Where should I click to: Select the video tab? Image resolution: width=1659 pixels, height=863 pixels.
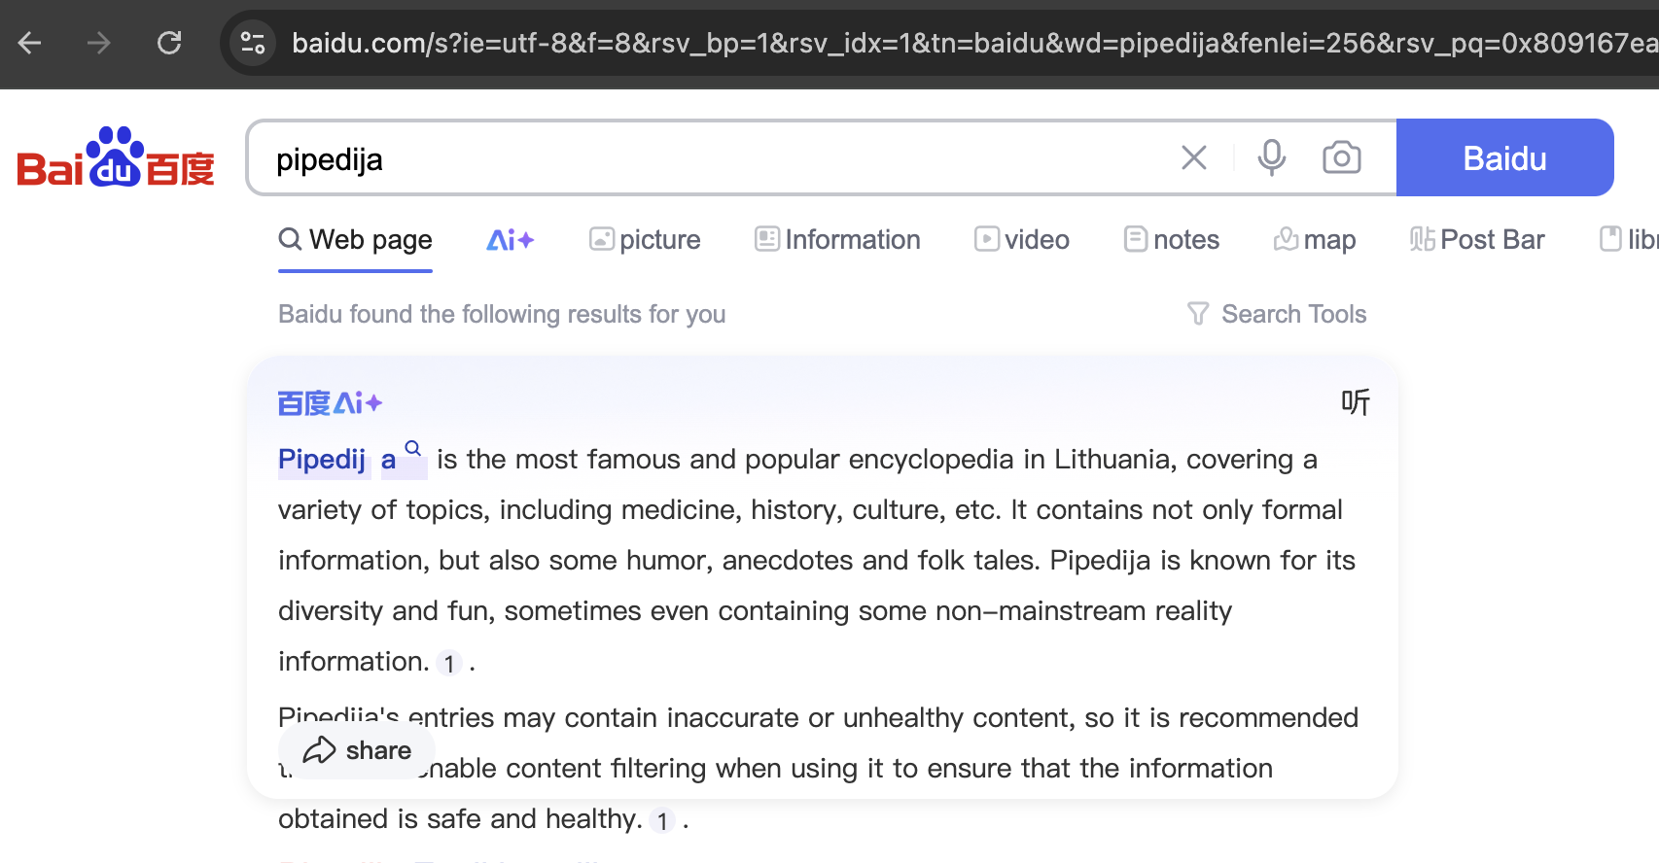click(1022, 240)
